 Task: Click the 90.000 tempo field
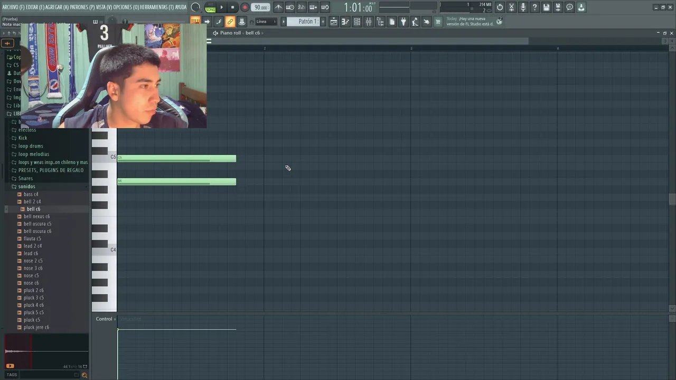tap(260, 7)
